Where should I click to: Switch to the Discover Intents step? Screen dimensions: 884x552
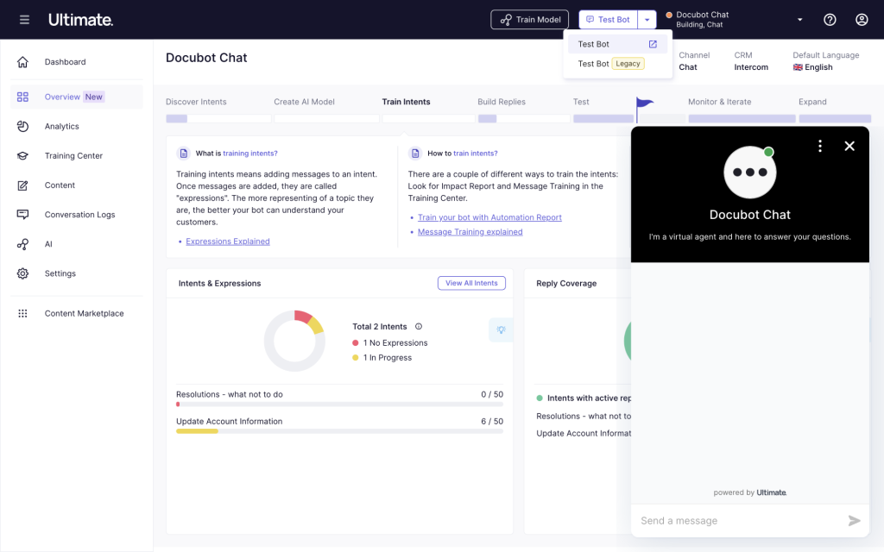click(196, 102)
